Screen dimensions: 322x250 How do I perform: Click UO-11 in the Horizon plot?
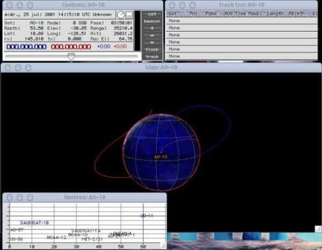[147, 216]
